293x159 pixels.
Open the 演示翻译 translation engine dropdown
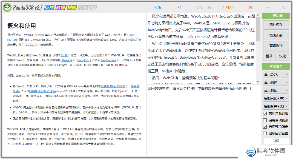tap(276, 82)
